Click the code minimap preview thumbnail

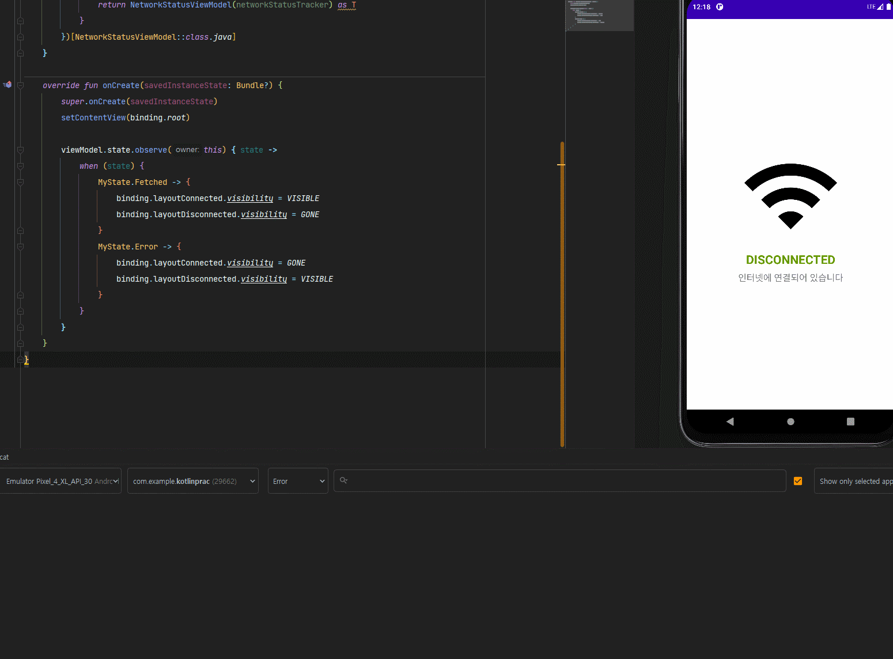(x=599, y=16)
